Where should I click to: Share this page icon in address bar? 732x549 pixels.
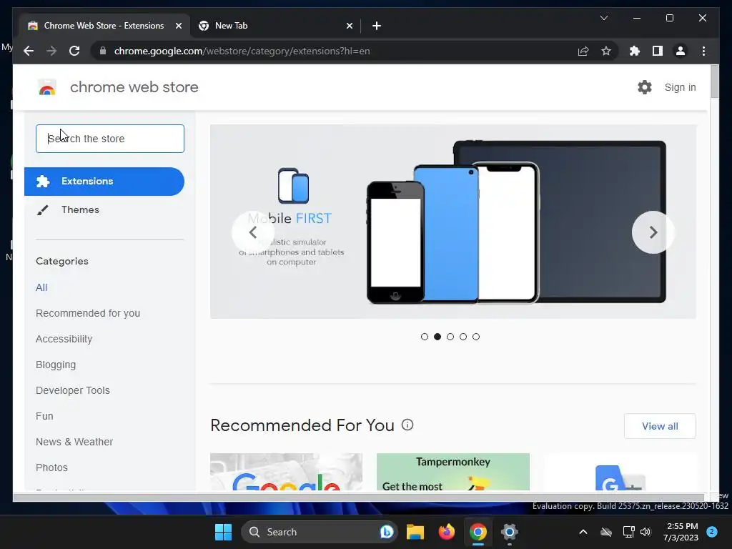pyautogui.click(x=583, y=51)
